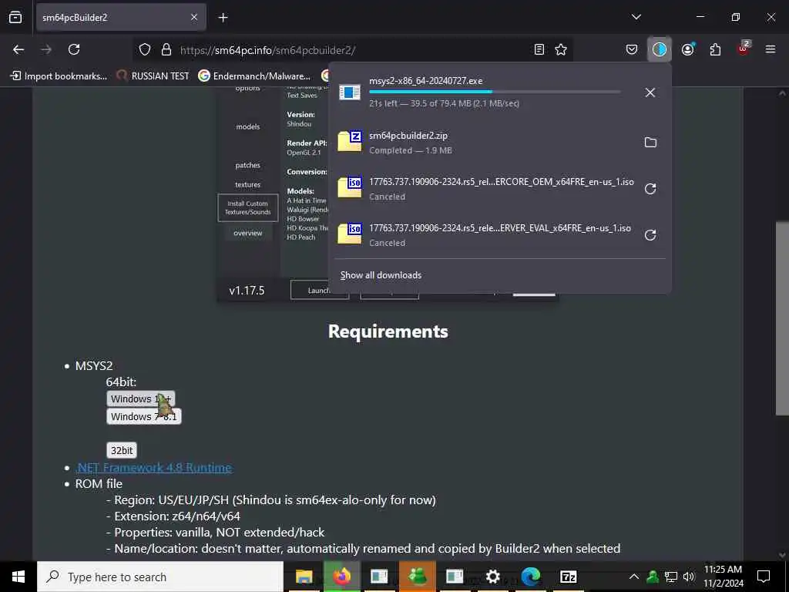Click Install Custom Textures/Sounds box
The image size is (789, 592).
pyautogui.click(x=248, y=207)
